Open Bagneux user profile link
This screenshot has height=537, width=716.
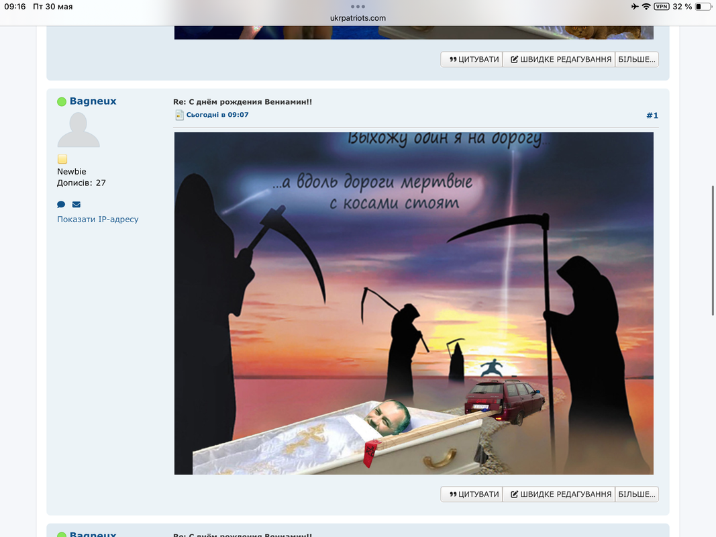93,101
